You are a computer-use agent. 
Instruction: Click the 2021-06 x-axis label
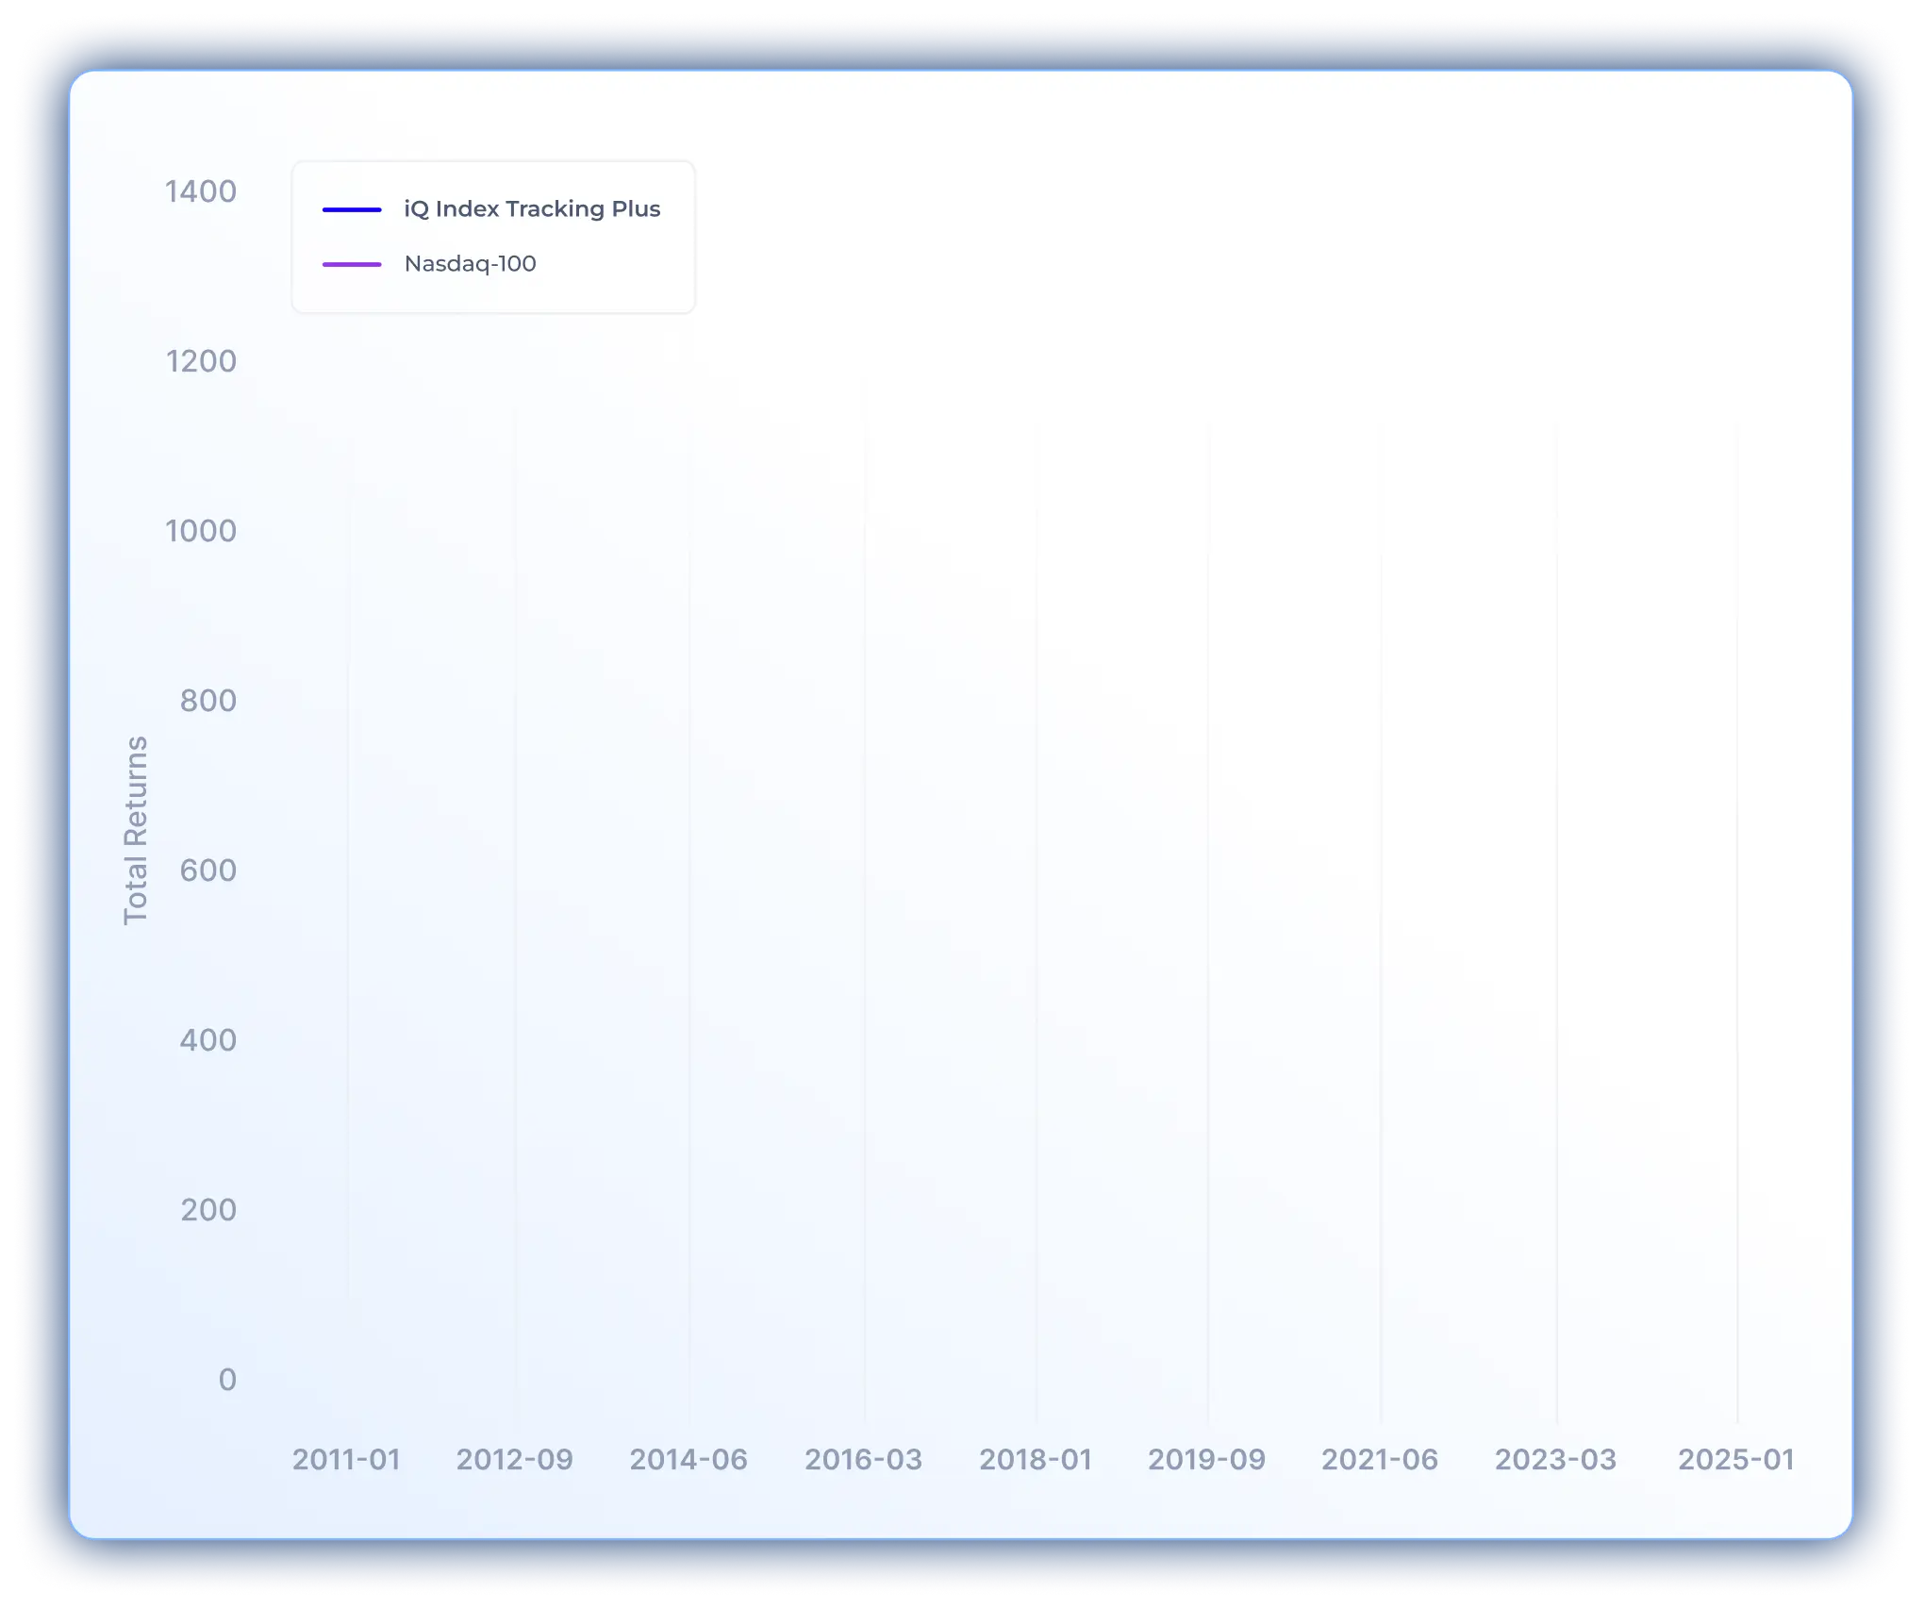click(1380, 1459)
